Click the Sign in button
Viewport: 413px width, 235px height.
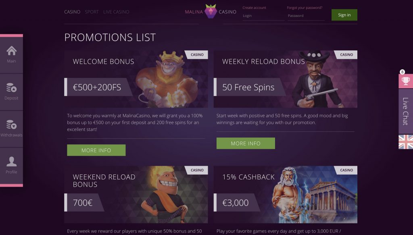pos(344,15)
